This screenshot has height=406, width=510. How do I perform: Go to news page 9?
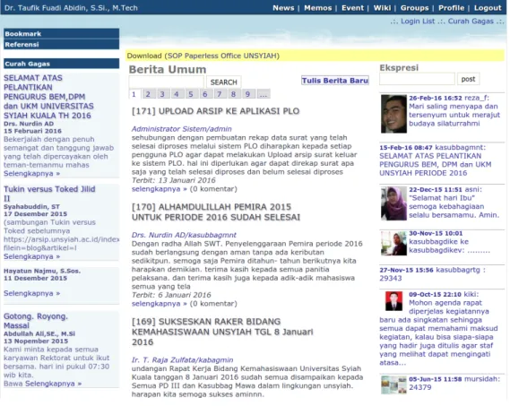click(248, 94)
